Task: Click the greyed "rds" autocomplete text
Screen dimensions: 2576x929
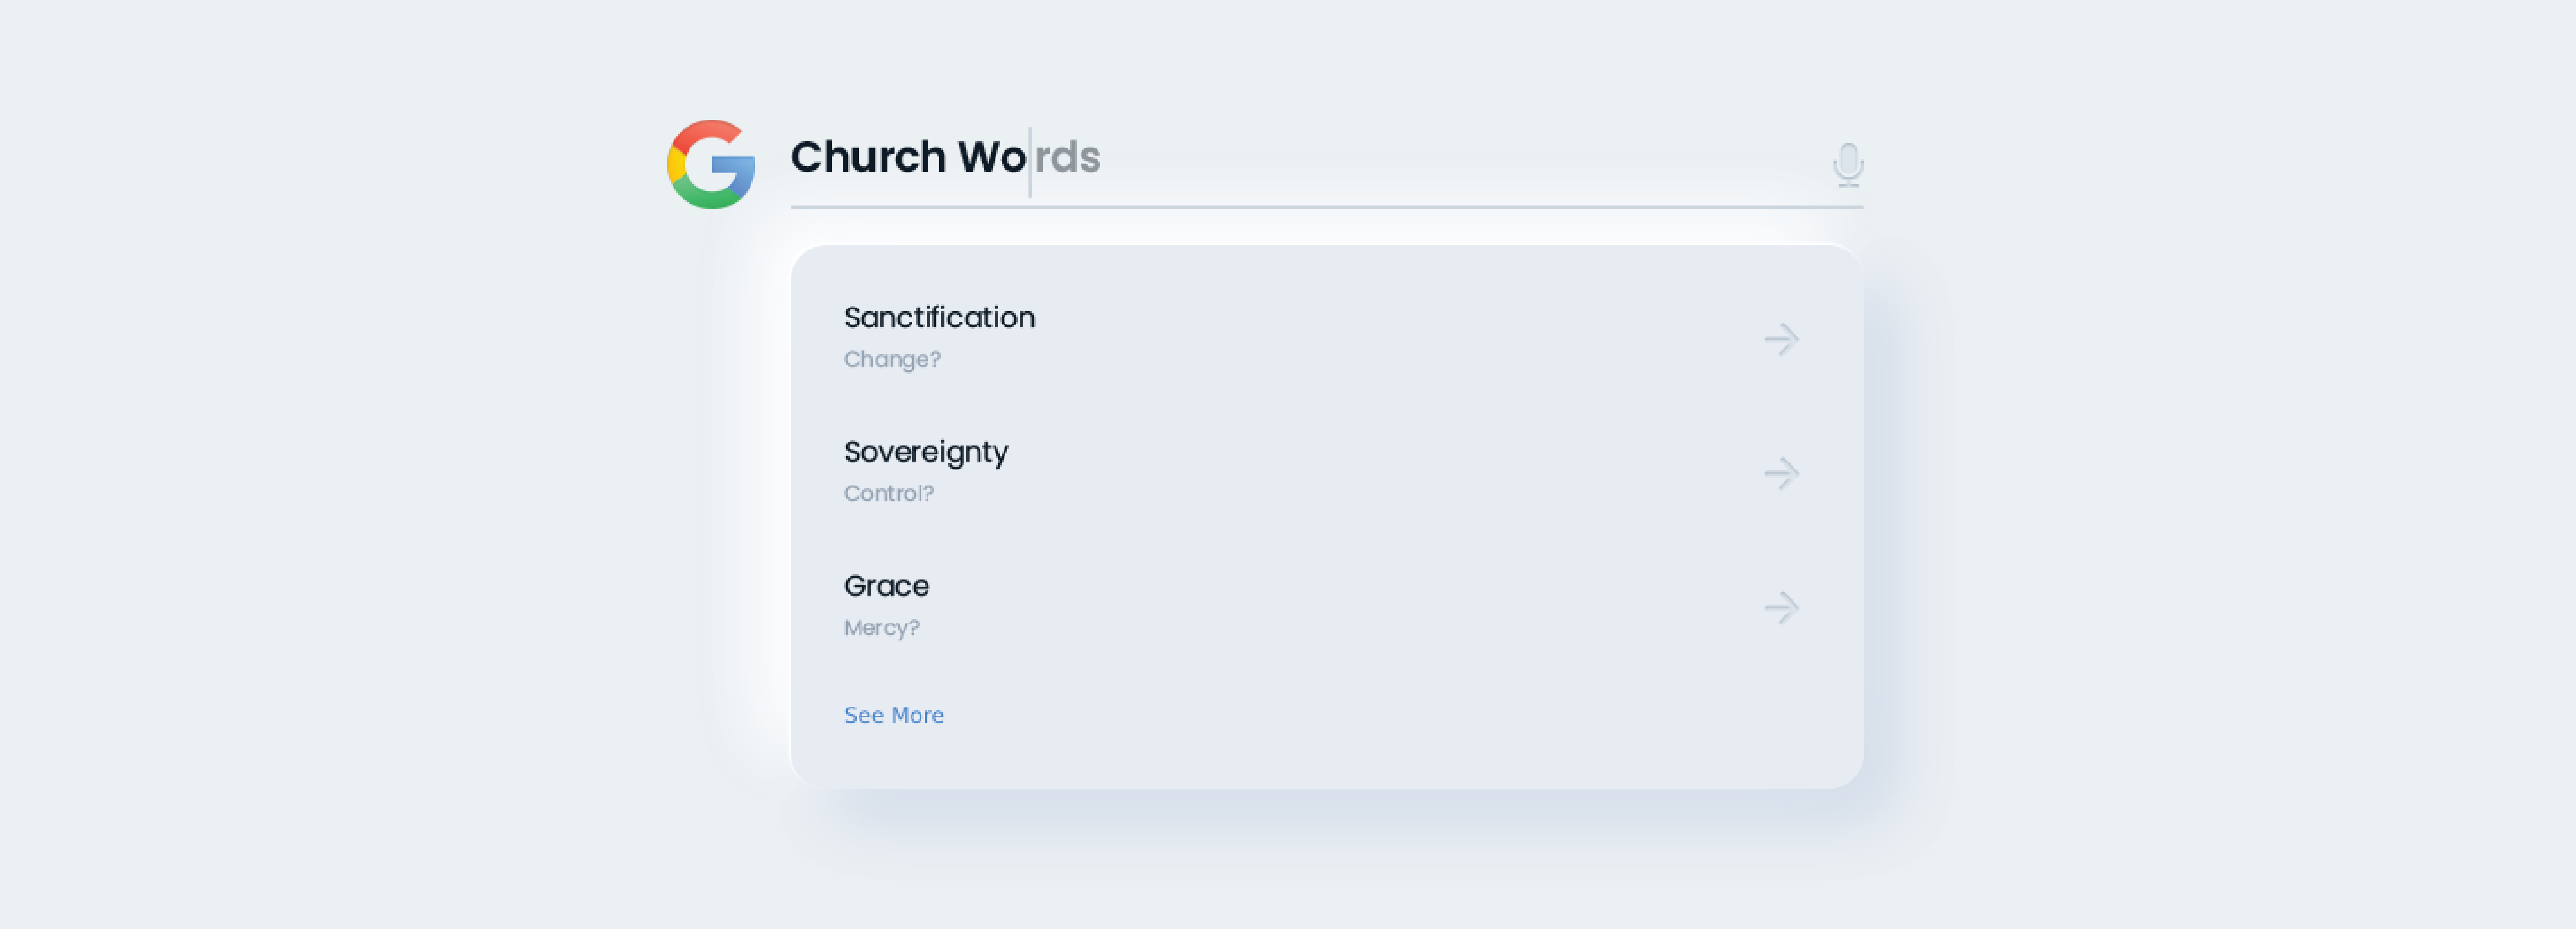Action: pos(1068,157)
